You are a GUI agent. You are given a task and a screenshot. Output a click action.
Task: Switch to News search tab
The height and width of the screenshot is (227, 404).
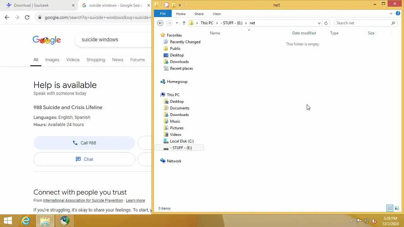coord(117,60)
